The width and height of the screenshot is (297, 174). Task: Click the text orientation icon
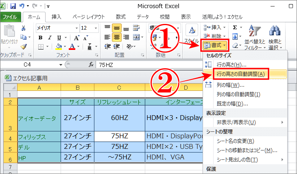click(129, 47)
